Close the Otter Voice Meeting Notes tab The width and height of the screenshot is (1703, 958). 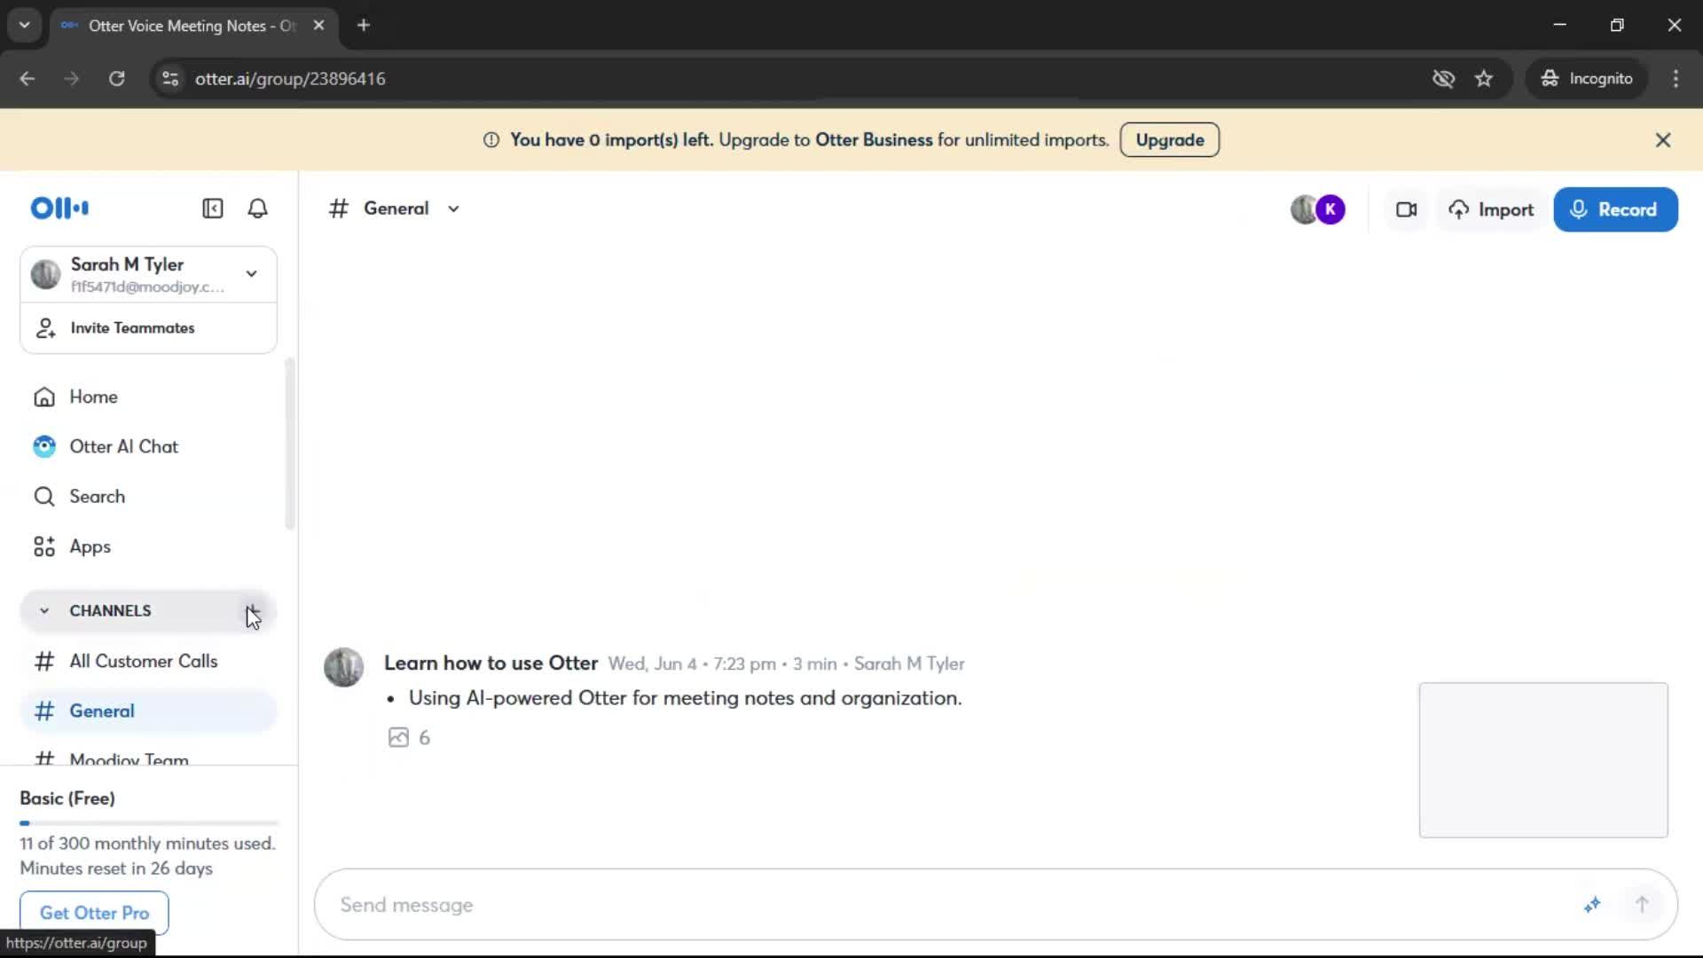[x=318, y=25]
